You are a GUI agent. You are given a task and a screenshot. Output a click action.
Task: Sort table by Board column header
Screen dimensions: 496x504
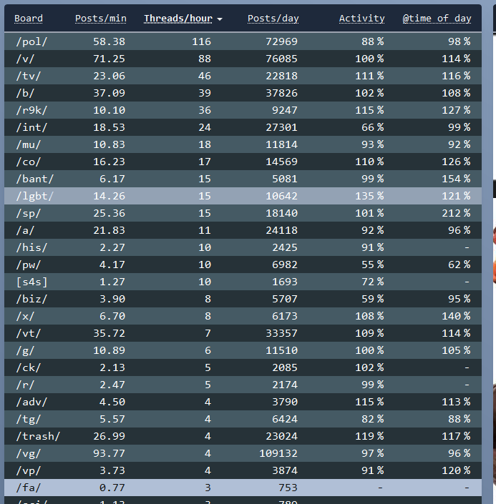[29, 19]
